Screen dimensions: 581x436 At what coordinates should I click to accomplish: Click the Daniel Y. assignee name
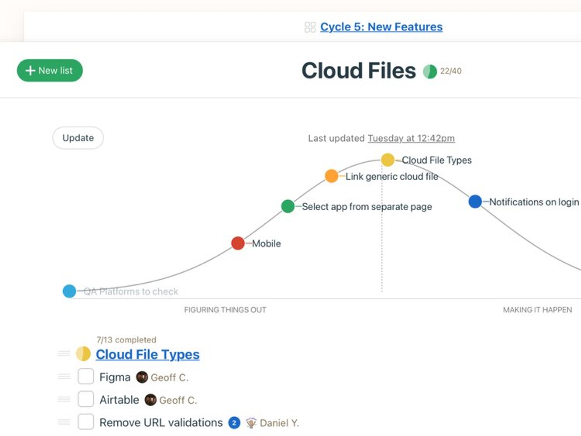click(x=279, y=423)
